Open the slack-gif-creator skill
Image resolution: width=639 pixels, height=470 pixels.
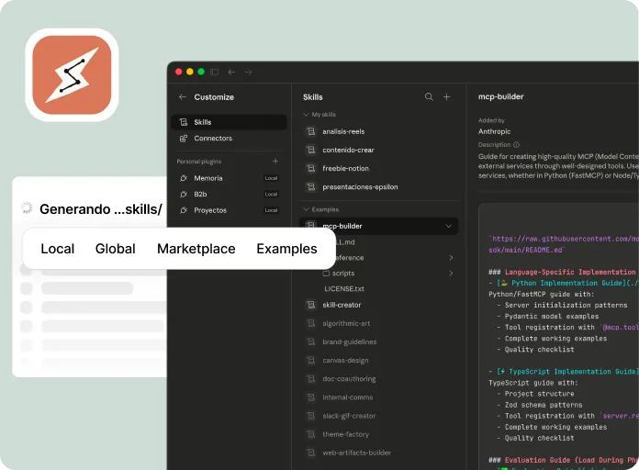tap(349, 416)
